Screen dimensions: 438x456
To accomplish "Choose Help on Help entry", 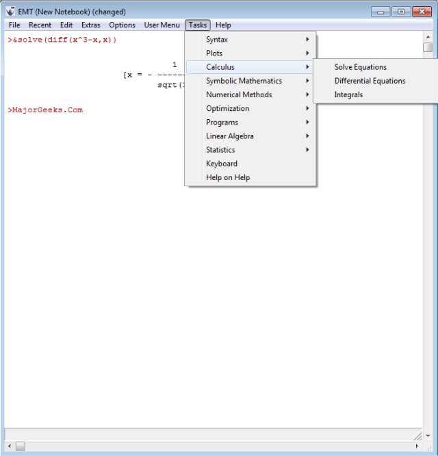I will (x=250, y=177).
